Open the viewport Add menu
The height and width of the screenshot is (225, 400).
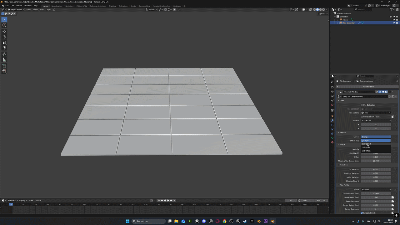click(42, 9)
